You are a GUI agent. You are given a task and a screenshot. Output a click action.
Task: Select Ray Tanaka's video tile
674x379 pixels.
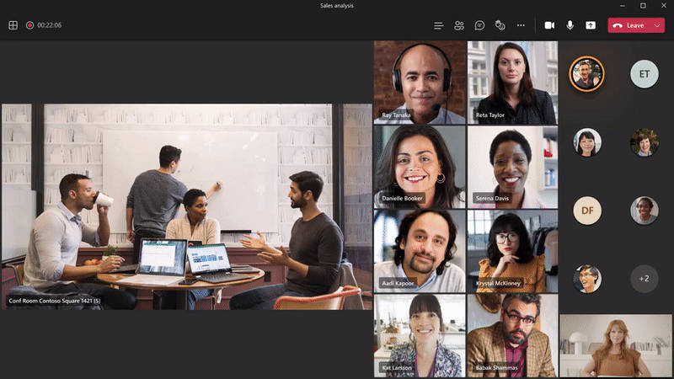pos(420,83)
